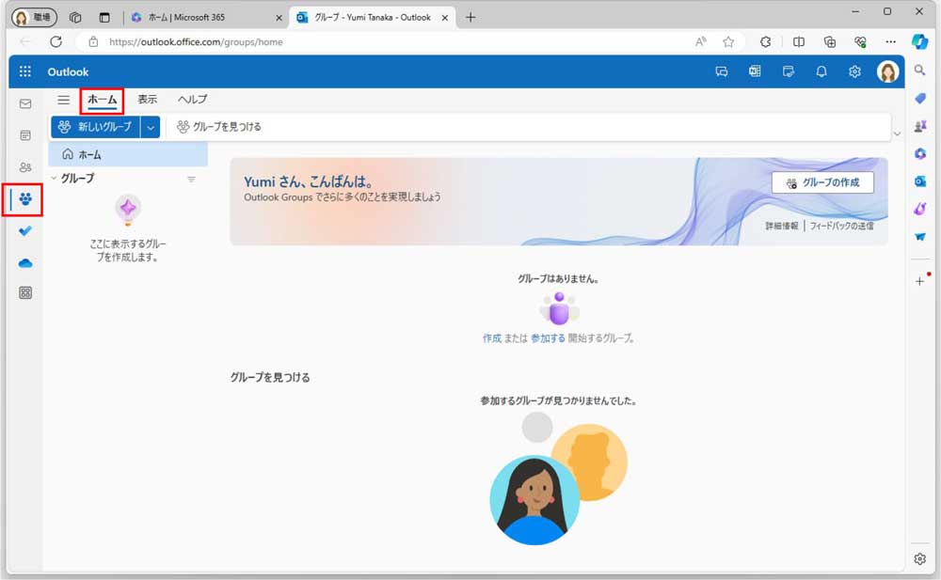
Task: Open Calendar in the Outlook left rail
Action: [25, 135]
